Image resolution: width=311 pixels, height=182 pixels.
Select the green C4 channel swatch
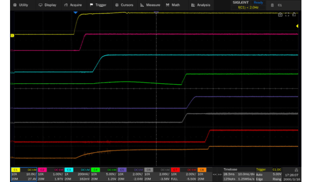pos(95,170)
